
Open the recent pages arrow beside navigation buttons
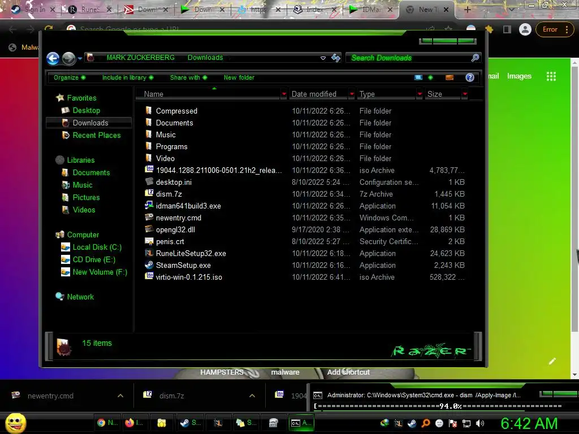(x=80, y=58)
